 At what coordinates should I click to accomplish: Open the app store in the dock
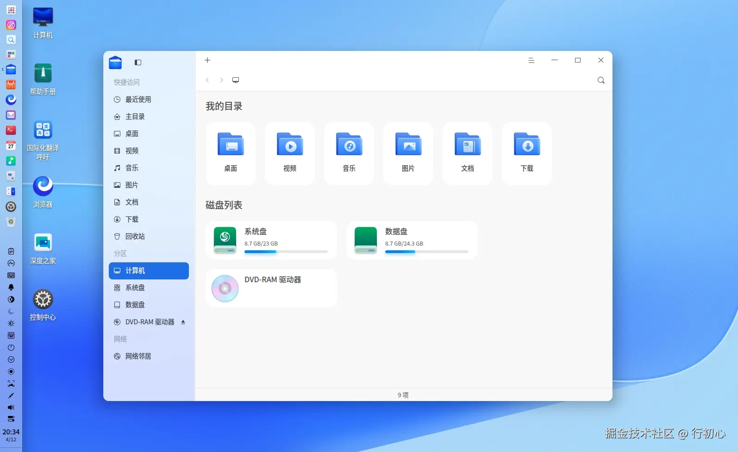pos(11,85)
